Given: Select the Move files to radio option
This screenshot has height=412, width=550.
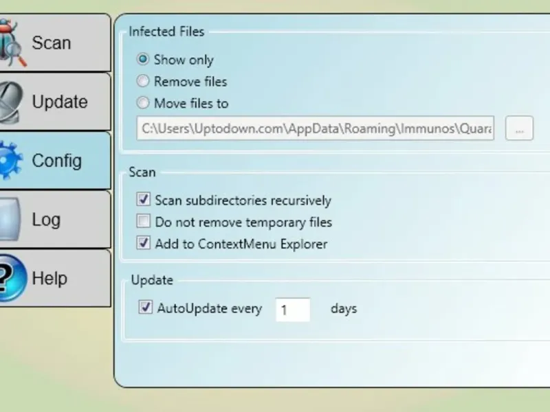Looking at the screenshot, I should [143, 103].
